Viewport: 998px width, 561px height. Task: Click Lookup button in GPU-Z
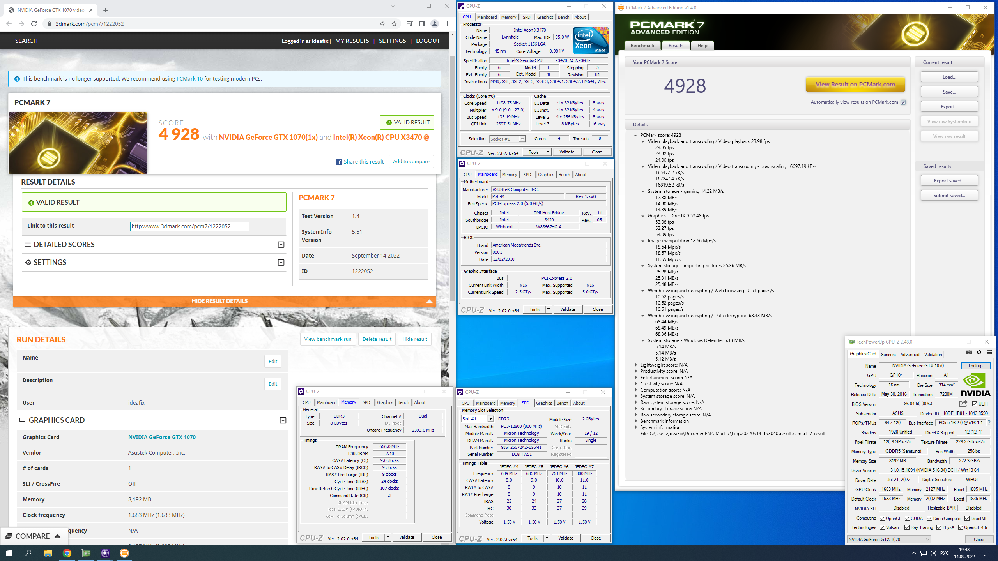point(975,366)
